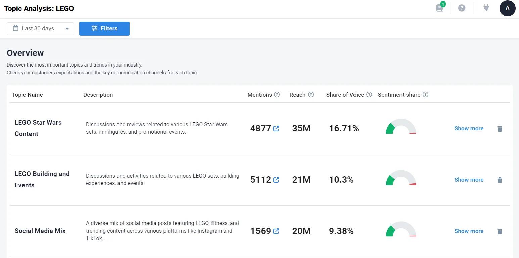Image resolution: width=519 pixels, height=258 pixels.
Task: Open the Share of Voice help tooltip
Action: tap(369, 94)
